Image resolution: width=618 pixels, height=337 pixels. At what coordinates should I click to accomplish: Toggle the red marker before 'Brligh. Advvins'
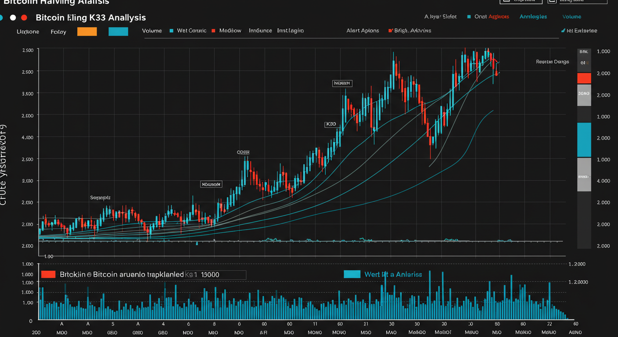(x=390, y=31)
